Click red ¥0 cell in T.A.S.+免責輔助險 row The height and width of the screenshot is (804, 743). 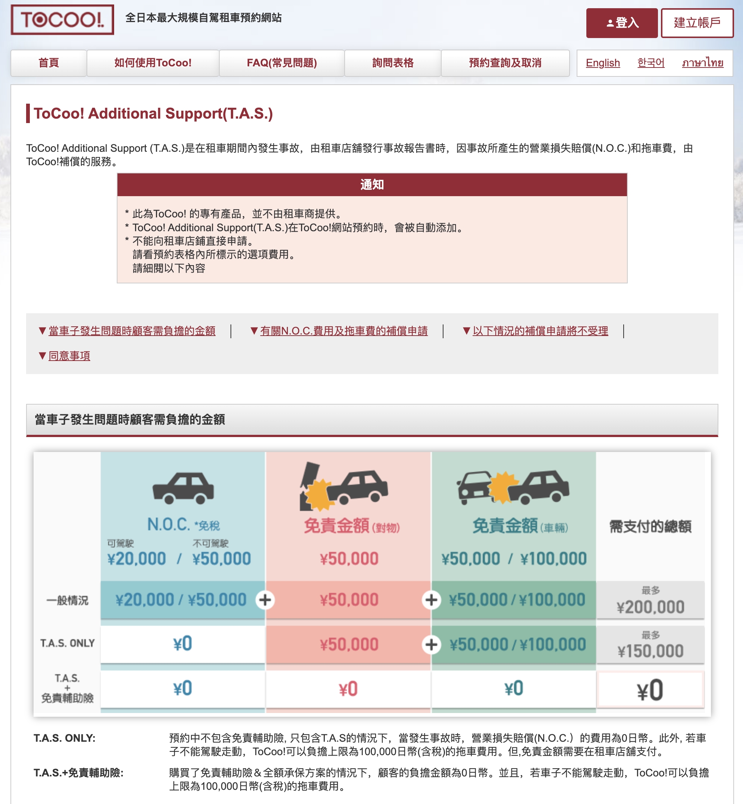348,689
